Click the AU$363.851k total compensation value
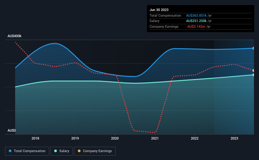This screenshot has height=160, width=259. (196, 15)
